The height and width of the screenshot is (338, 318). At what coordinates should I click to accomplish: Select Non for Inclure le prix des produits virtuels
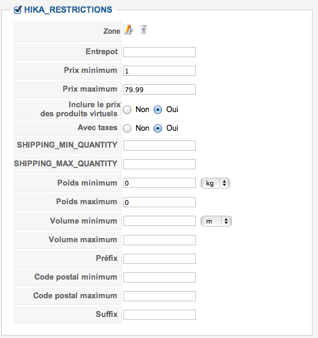[x=127, y=110]
